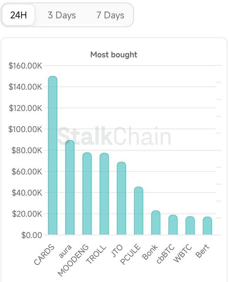Click the $160.00K y-axis label

(25, 66)
